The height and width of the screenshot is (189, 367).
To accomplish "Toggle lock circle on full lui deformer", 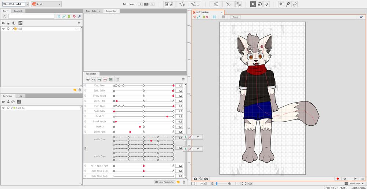I will click(8, 108).
